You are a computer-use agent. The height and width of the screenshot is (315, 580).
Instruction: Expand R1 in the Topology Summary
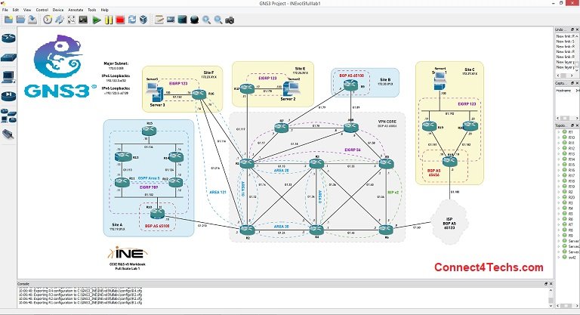coord(559,131)
